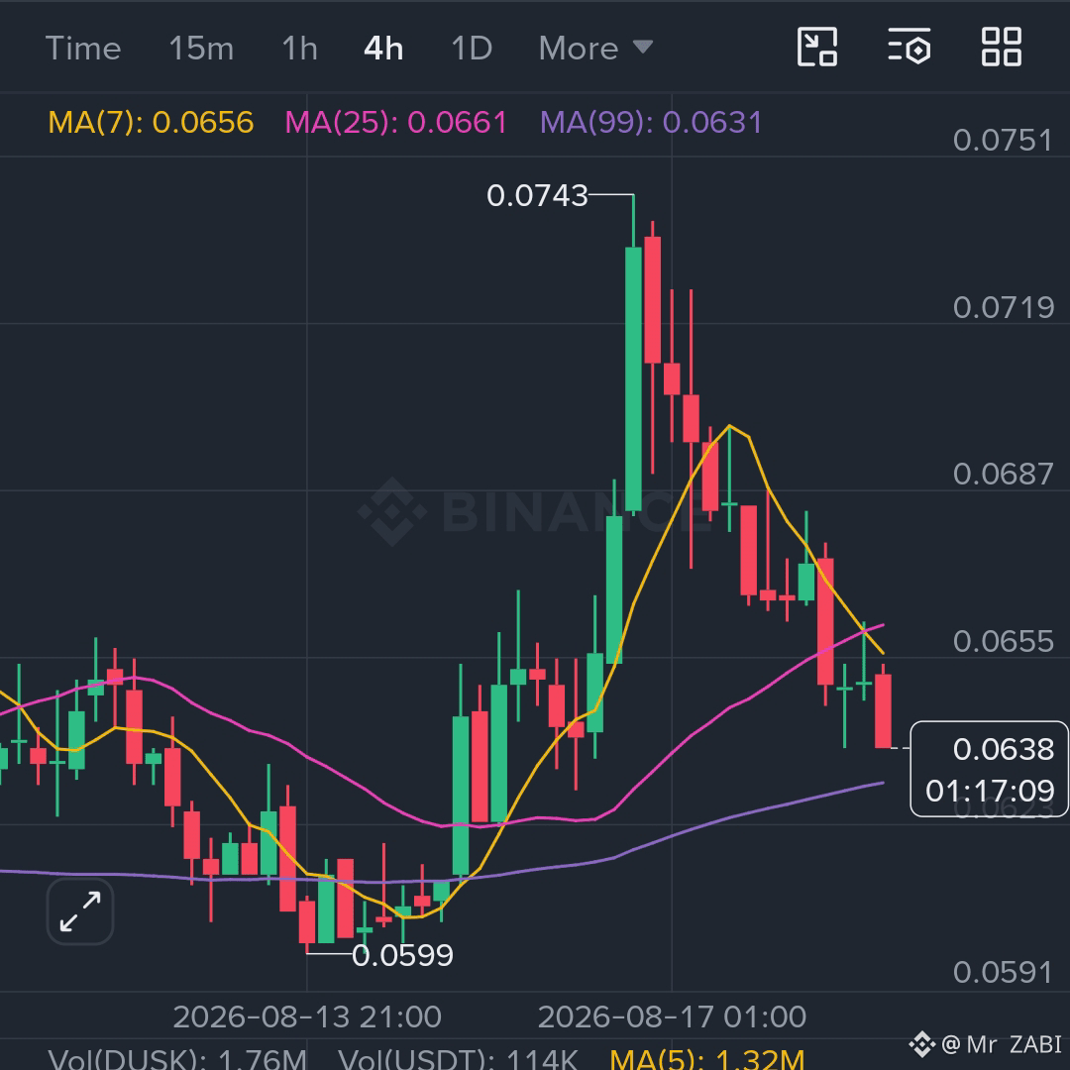The width and height of the screenshot is (1070, 1070).
Task: Expand chart to fullscreen with arrows icon
Action: [80, 911]
